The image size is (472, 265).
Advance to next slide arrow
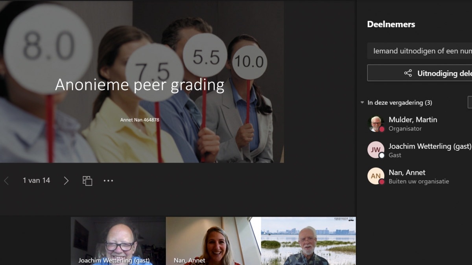click(66, 181)
